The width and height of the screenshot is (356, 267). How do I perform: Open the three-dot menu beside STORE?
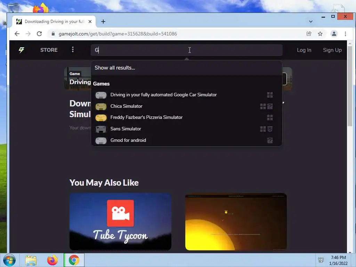(73, 49)
